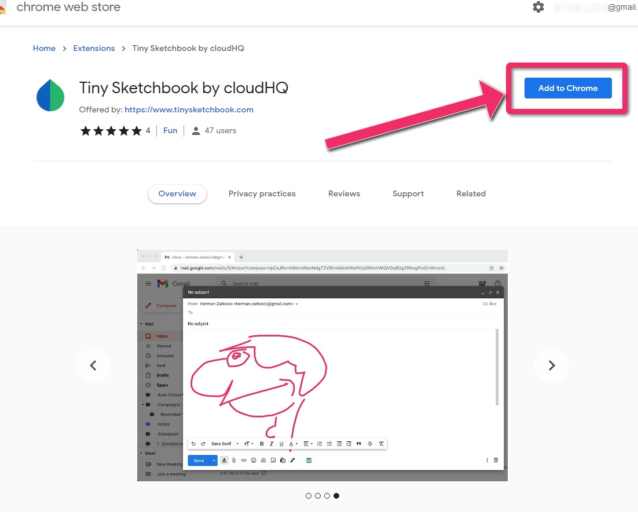The image size is (638, 512).
Task: Click the 'Tiny Sketchbook by cloudHQ' heading
Action: tap(184, 88)
